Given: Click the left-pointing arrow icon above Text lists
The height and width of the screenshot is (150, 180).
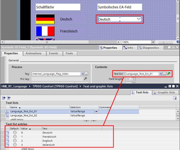Looking at the screenshot, I should pos(9,98).
